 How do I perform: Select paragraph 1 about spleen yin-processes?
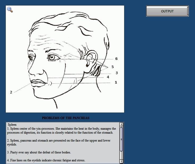tap(61, 131)
